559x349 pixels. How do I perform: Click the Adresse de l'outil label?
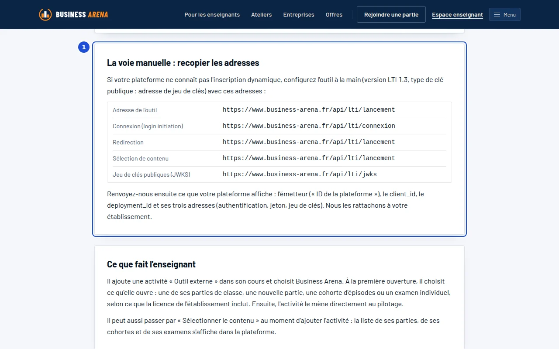135,110
